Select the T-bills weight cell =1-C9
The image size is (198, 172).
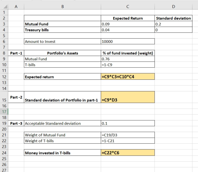pyautogui.click(x=128, y=65)
